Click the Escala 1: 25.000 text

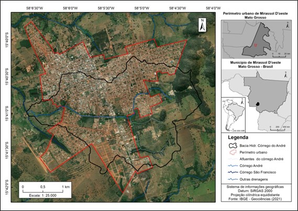tap(43, 195)
